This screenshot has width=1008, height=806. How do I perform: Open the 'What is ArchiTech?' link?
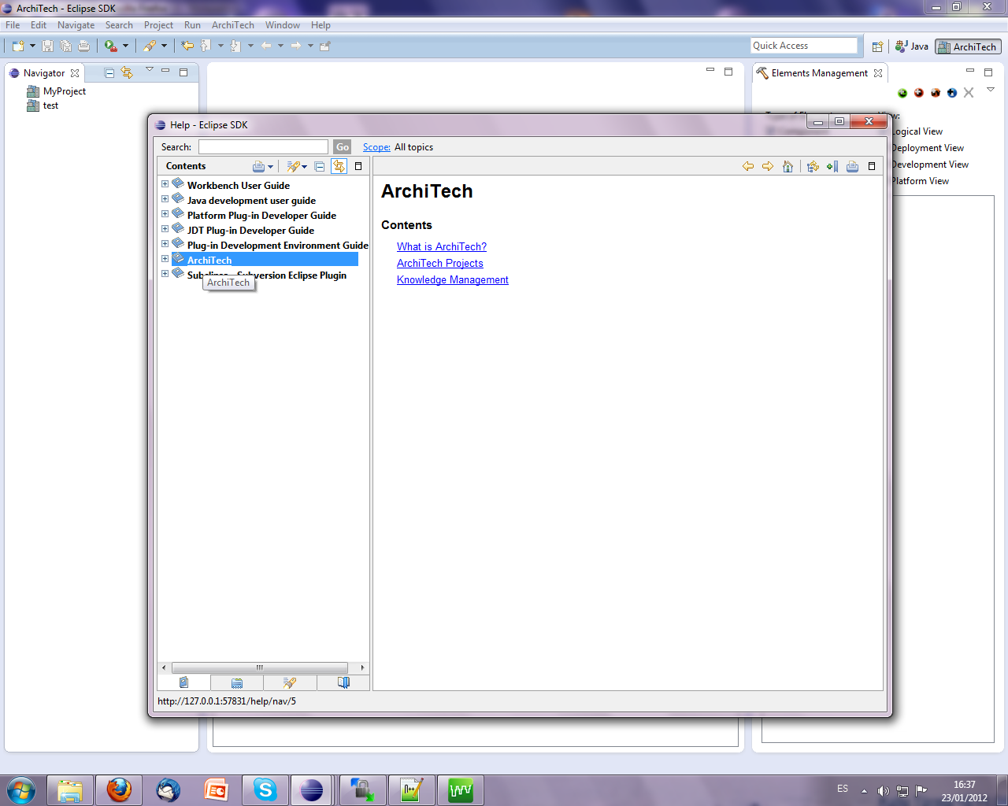pyautogui.click(x=441, y=246)
